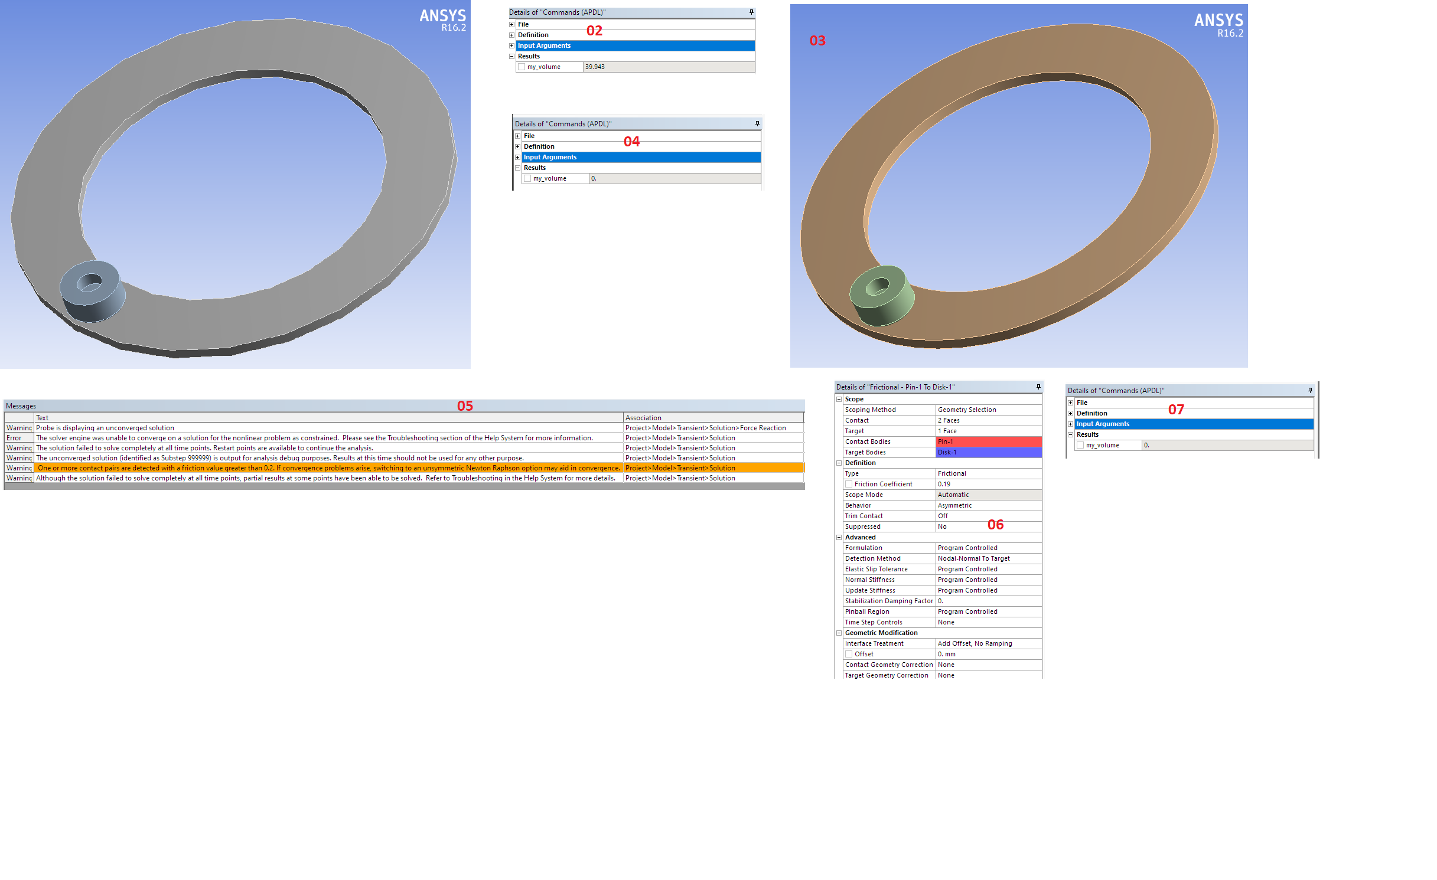1437x880 pixels.
Task: Collapse the Advanced section in Frictional details
Action: [x=839, y=538]
